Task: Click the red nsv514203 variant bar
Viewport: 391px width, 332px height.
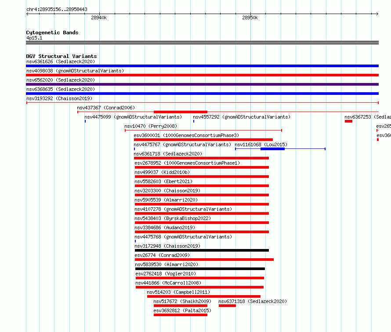Action: pos(204,296)
